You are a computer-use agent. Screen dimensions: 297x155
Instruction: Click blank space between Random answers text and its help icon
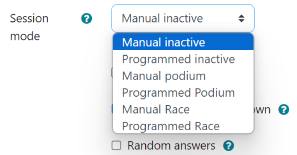click(219, 146)
